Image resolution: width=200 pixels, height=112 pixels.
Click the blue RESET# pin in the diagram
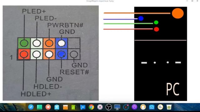pyautogui.click(x=61, y=54)
